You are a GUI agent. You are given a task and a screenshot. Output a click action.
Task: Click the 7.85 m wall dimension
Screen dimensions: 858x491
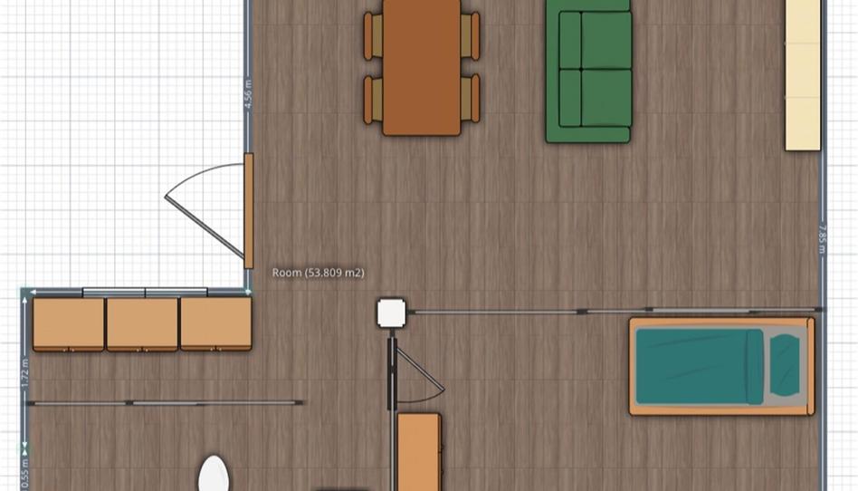pos(822,237)
